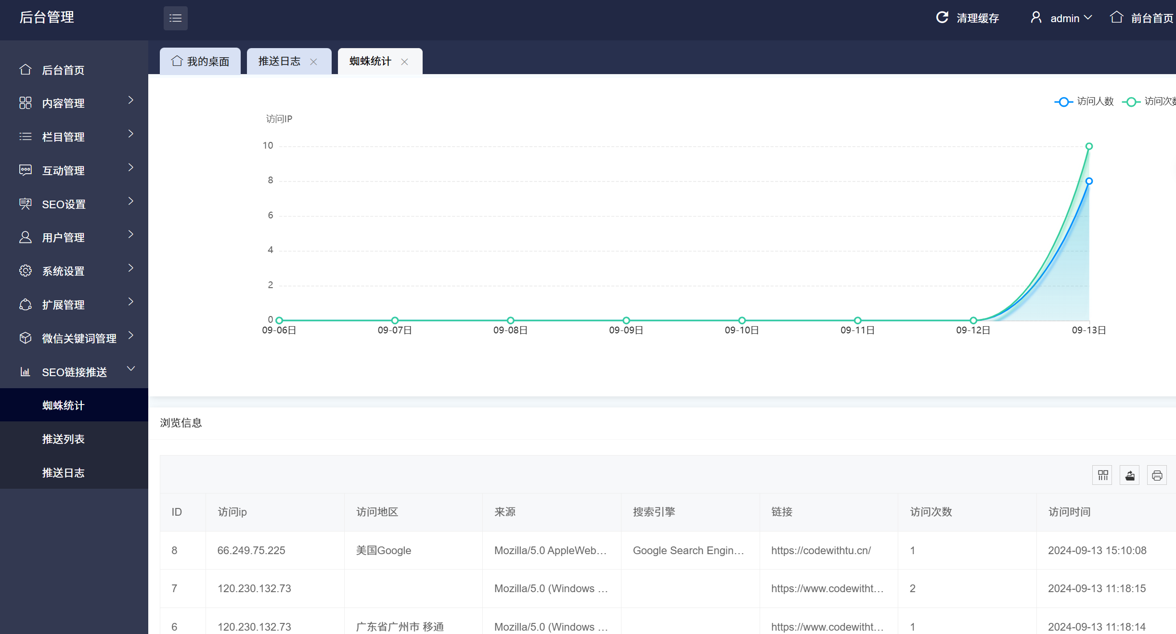This screenshot has width=1176, height=634.
Task: Click the 系统设置 gear icon
Action: pyautogui.click(x=26, y=271)
